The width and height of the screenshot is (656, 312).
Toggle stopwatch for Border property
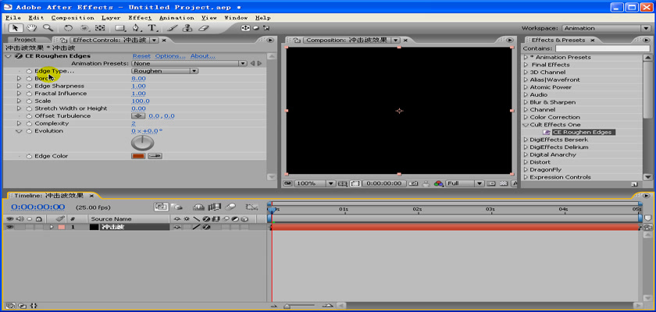tap(29, 79)
